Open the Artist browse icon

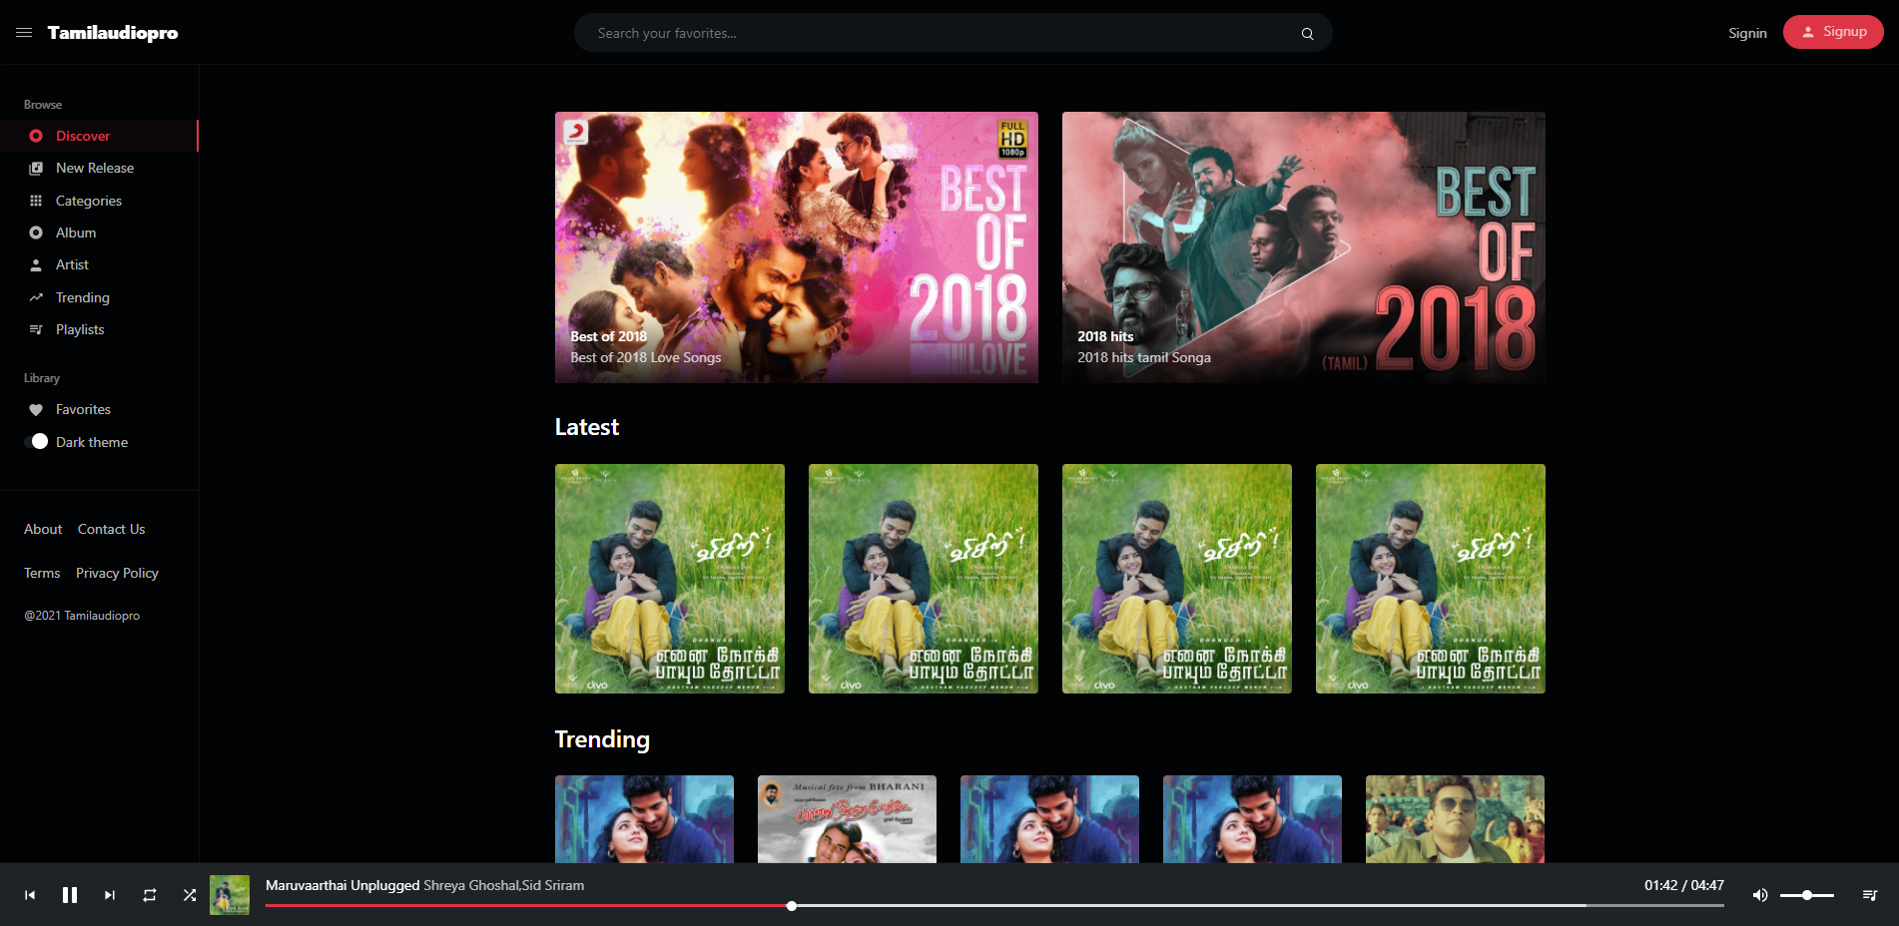pos(37,264)
